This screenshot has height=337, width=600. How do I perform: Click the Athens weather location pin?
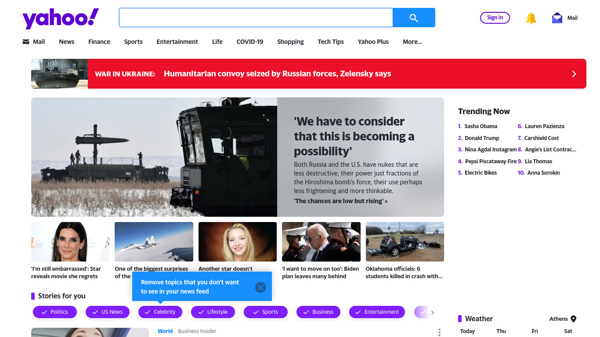tap(573, 319)
